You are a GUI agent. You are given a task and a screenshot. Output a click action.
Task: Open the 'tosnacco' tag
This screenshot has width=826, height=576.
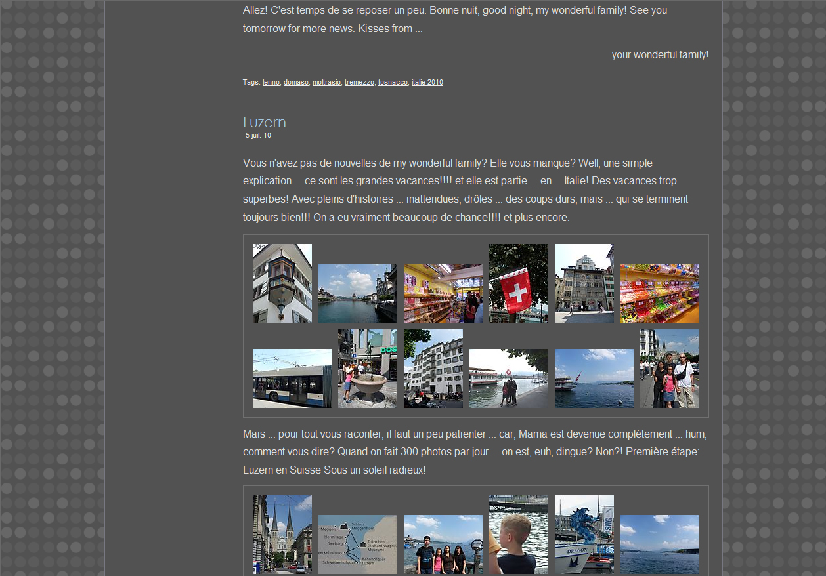[393, 83]
